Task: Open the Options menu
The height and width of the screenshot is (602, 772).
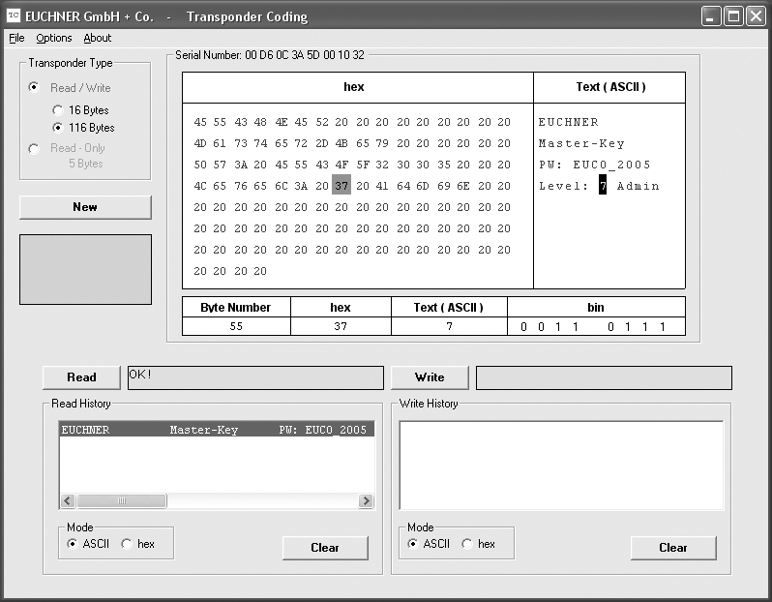Action: [54, 38]
